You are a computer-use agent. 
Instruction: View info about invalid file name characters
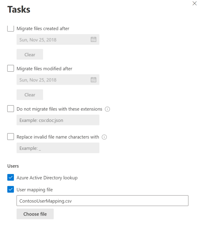pyautogui.click(x=104, y=137)
